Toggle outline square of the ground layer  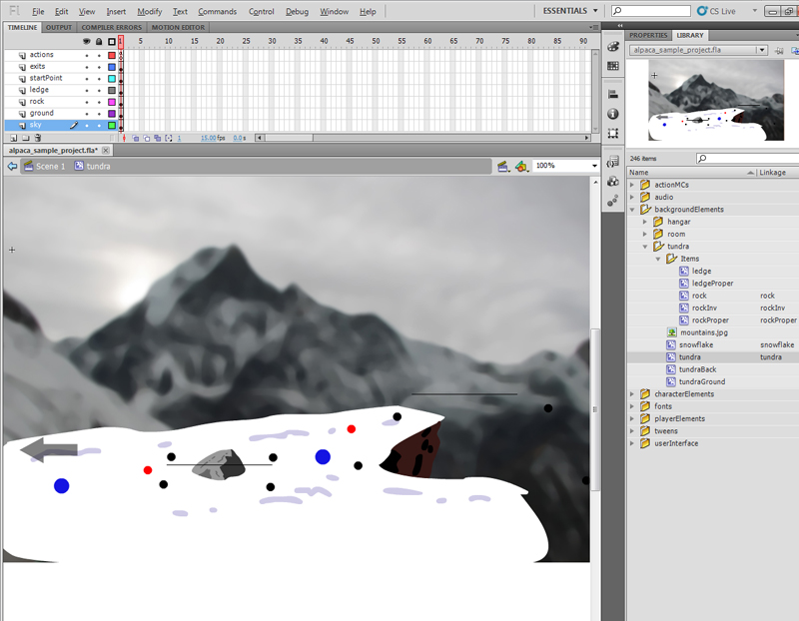[112, 114]
